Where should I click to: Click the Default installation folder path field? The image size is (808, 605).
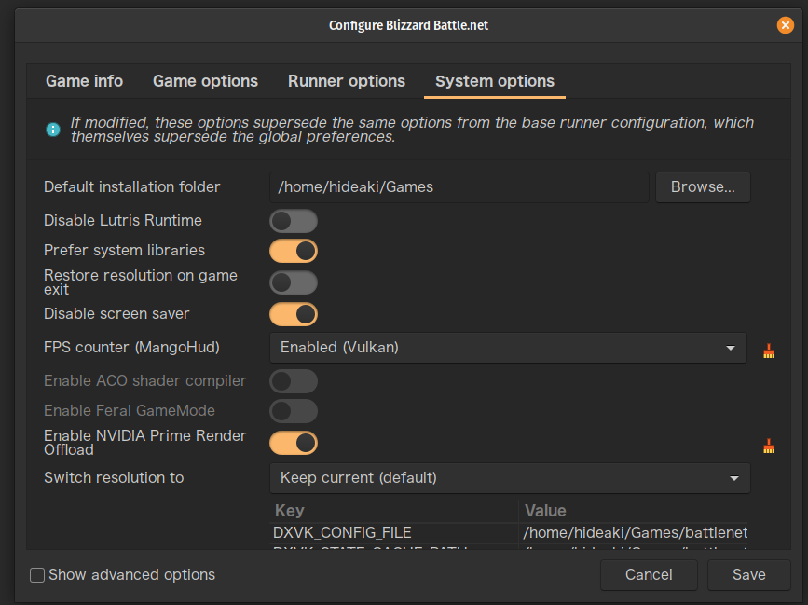click(459, 187)
